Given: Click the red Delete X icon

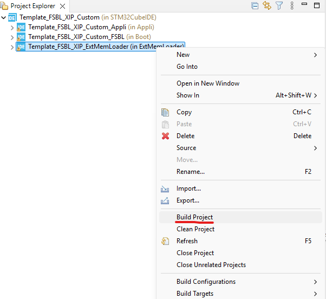Looking at the screenshot, I should [165, 136].
